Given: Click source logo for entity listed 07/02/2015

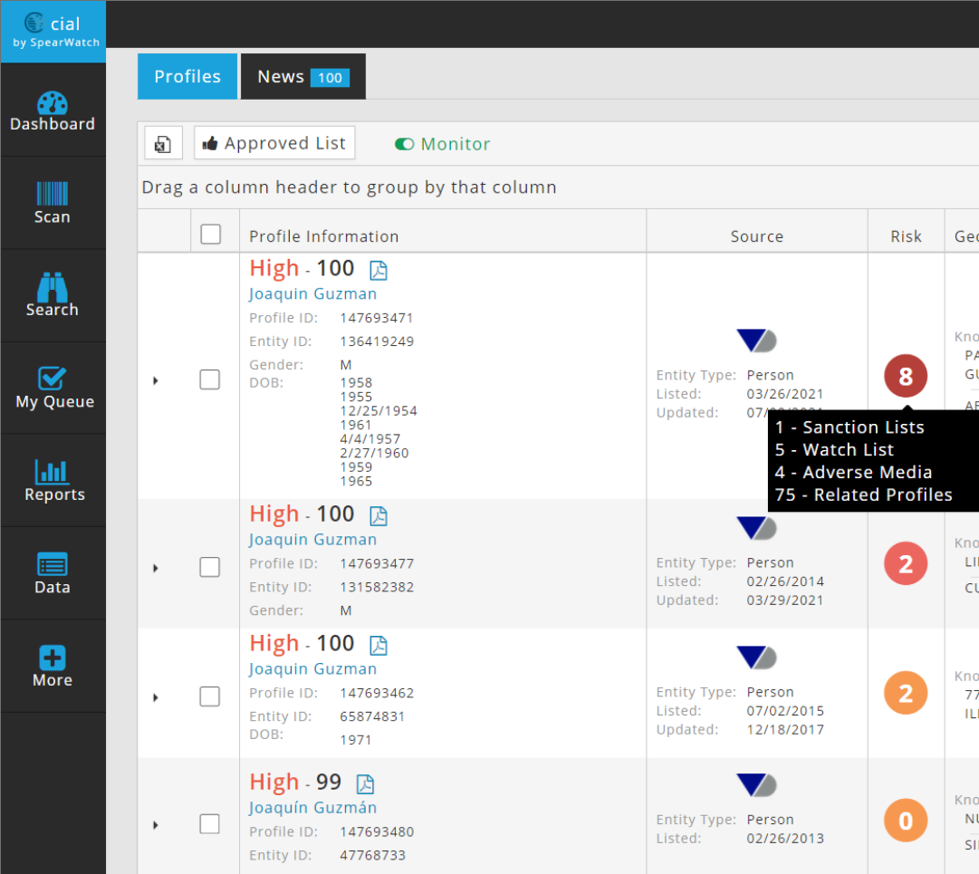Looking at the screenshot, I should tap(757, 658).
